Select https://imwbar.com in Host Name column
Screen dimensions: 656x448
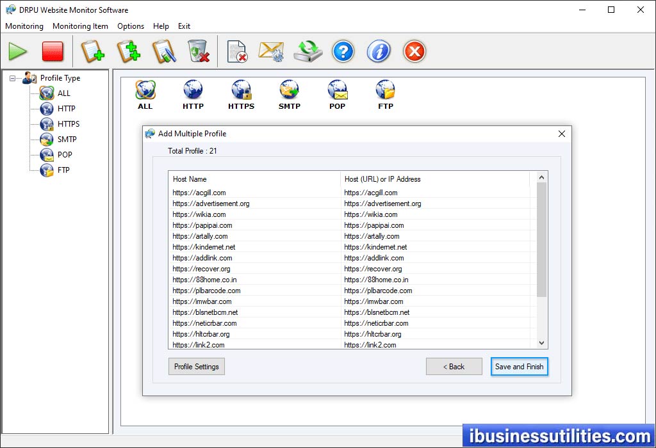pos(202,301)
